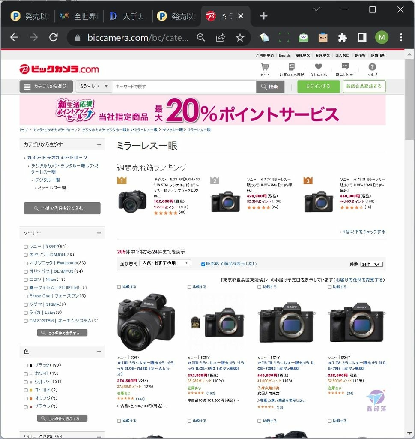Tick 比較する for the α7III ILCE-7M3K zoom lens kit
The image size is (415, 439).
tap(119, 287)
